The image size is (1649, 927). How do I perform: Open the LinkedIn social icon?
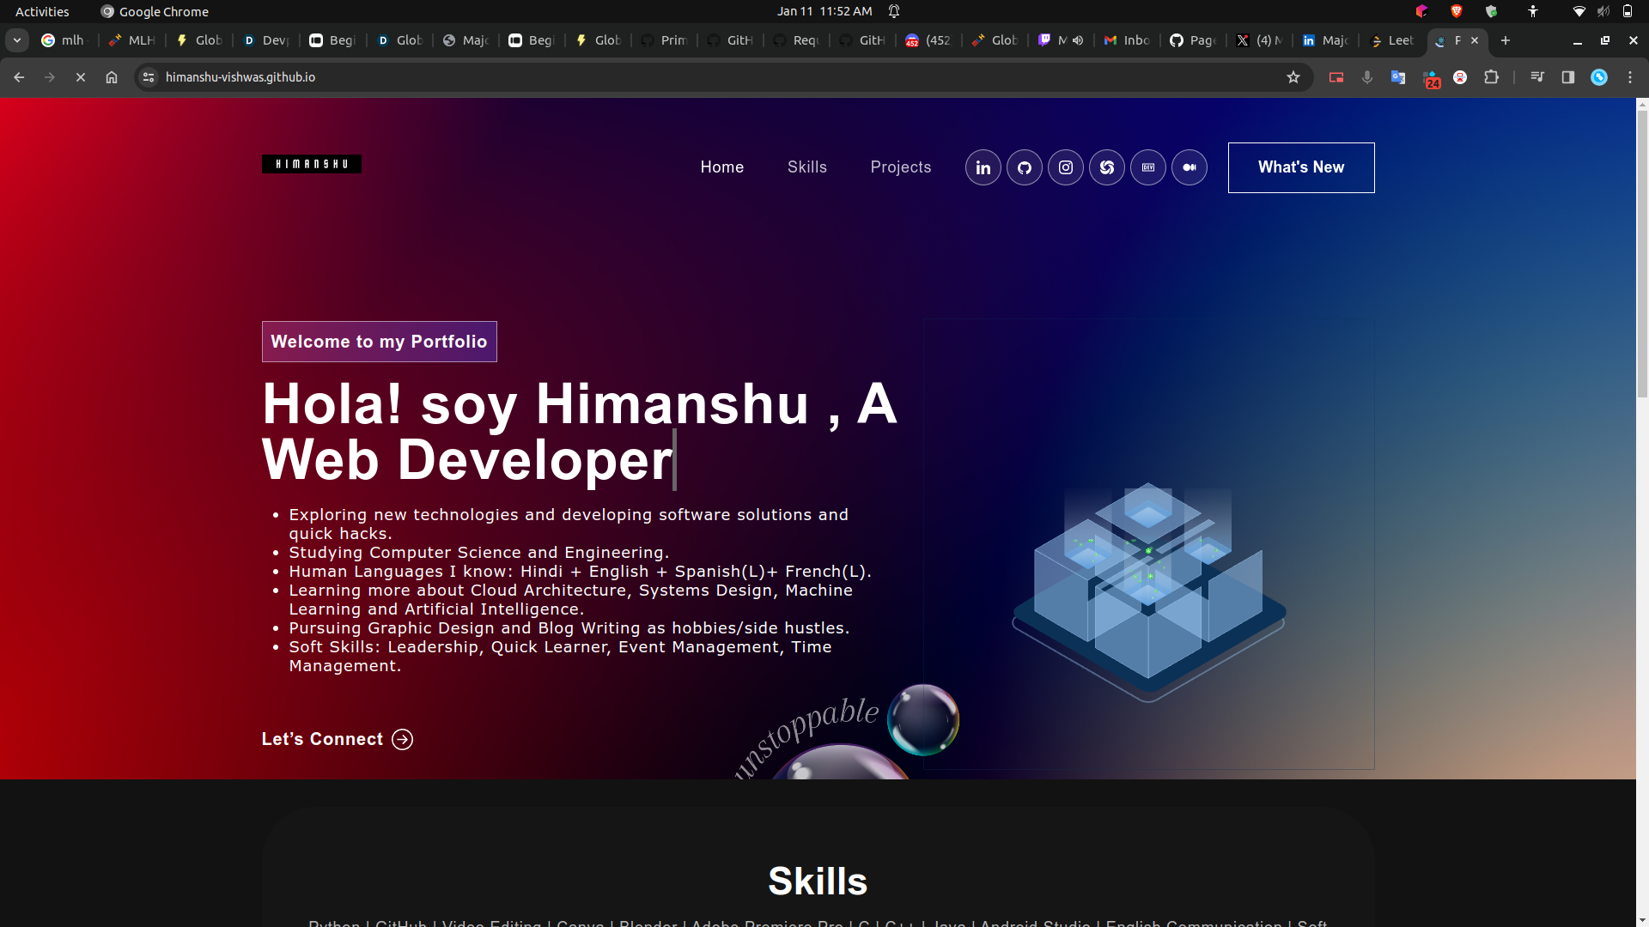point(983,167)
